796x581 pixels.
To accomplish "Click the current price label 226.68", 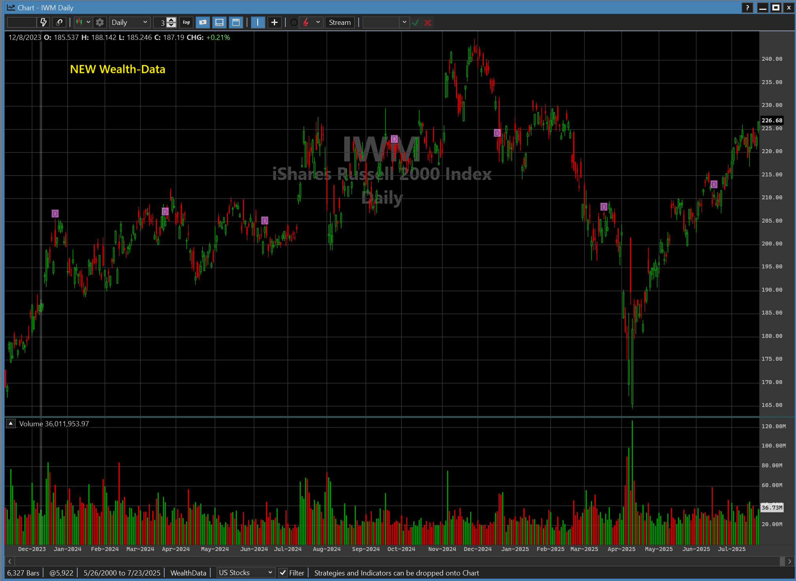I will pyautogui.click(x=772, y=120).
